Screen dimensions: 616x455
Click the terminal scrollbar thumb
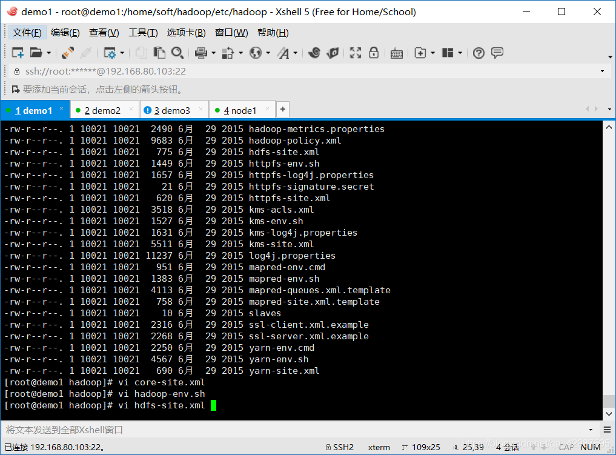pyautogui.click(x=609, y=402)
